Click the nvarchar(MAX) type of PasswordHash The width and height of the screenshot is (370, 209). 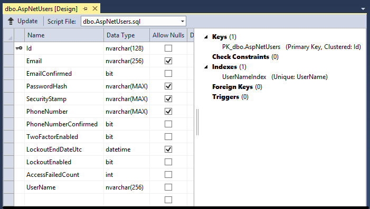[x=127, y=86]
